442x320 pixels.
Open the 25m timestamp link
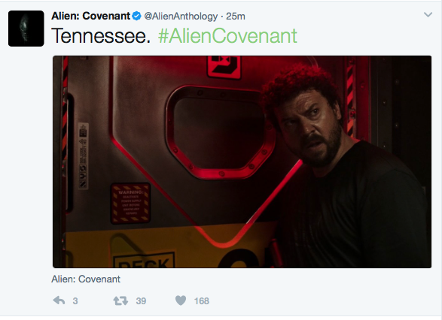click(236, 17)
